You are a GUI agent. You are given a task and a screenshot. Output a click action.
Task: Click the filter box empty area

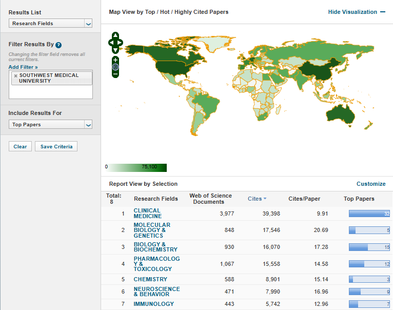pyautogui.click(x=50, y=92)
